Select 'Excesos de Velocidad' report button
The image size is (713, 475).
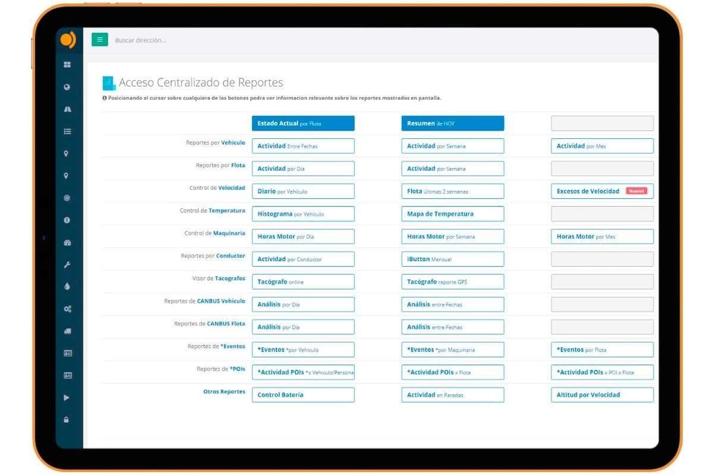coord(602,191)
